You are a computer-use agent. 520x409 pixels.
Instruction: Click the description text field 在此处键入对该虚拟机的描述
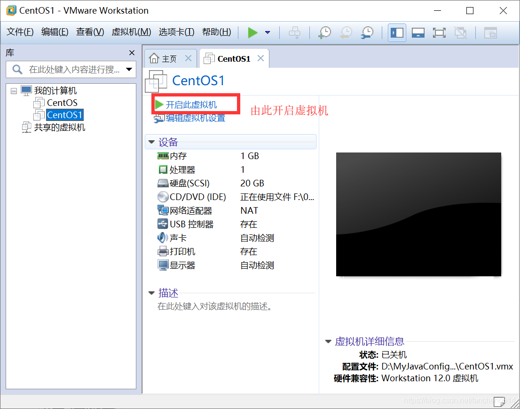215,306
